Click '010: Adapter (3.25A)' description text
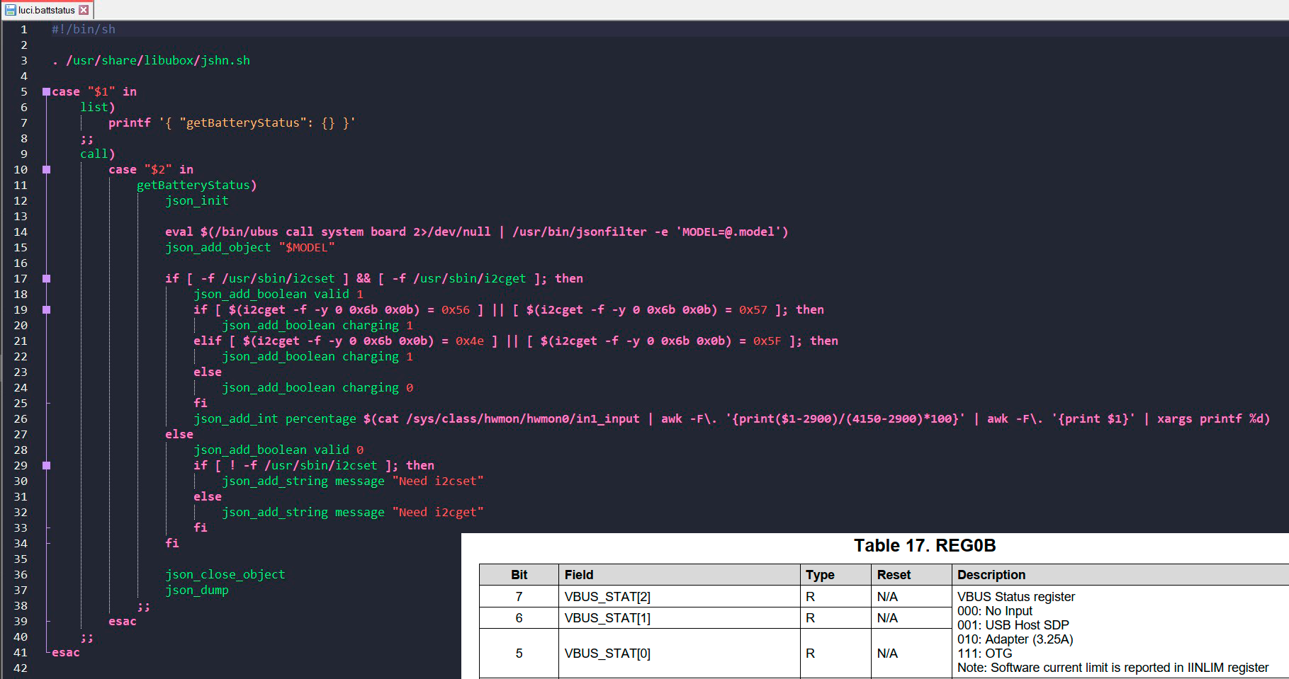Screen dimensions: 1289x679 [x=1015, y=639]
